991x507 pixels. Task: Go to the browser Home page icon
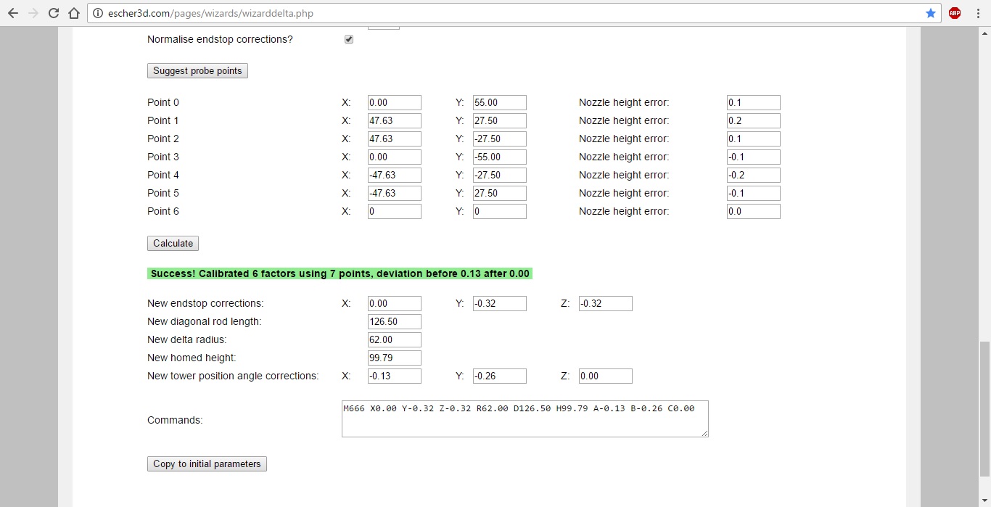coord(74,13)
